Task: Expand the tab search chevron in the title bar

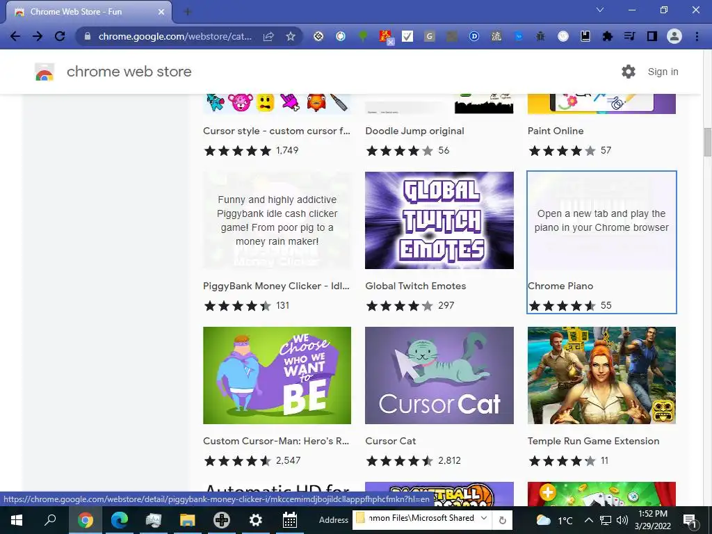Action: 600,10
